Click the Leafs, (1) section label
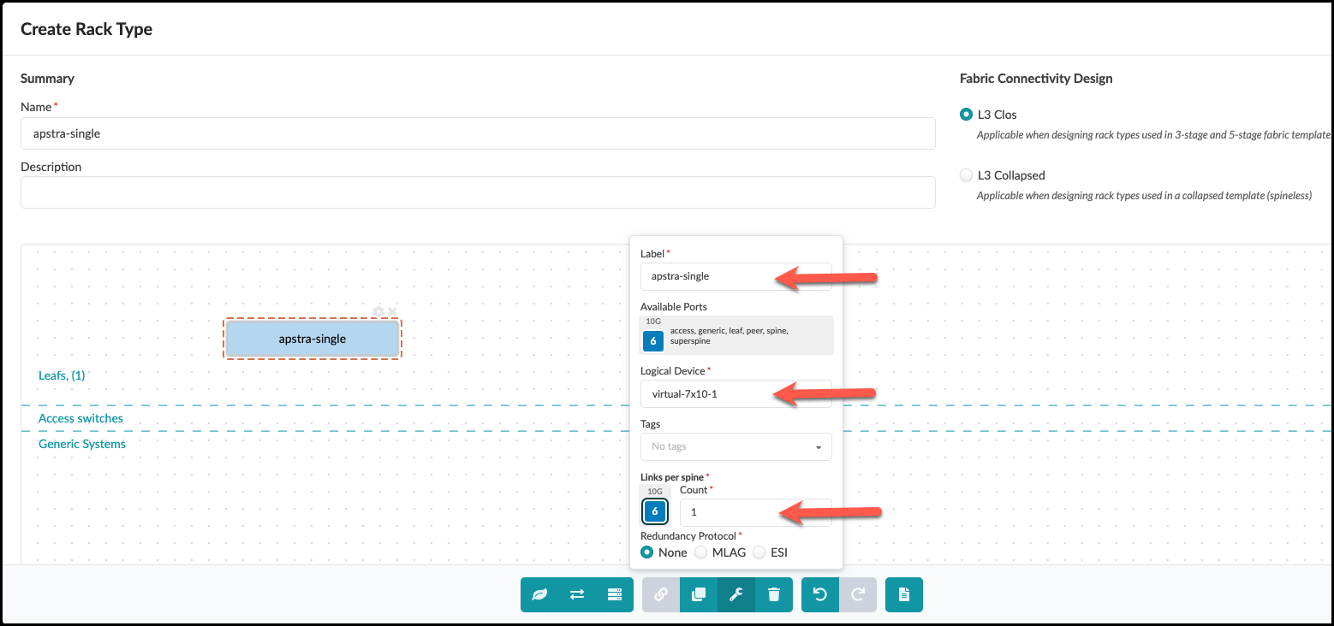 pos(63,375)
